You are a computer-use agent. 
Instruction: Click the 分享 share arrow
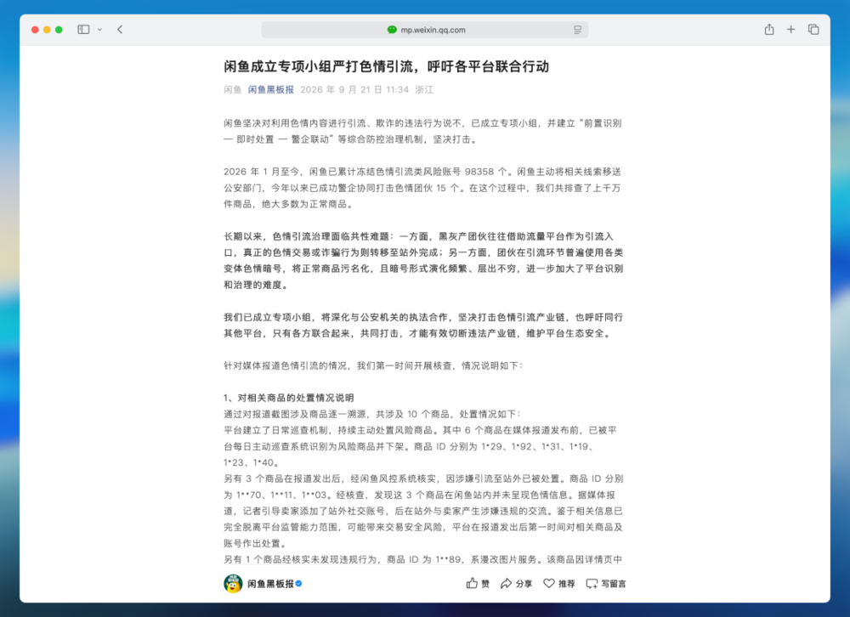506,583
